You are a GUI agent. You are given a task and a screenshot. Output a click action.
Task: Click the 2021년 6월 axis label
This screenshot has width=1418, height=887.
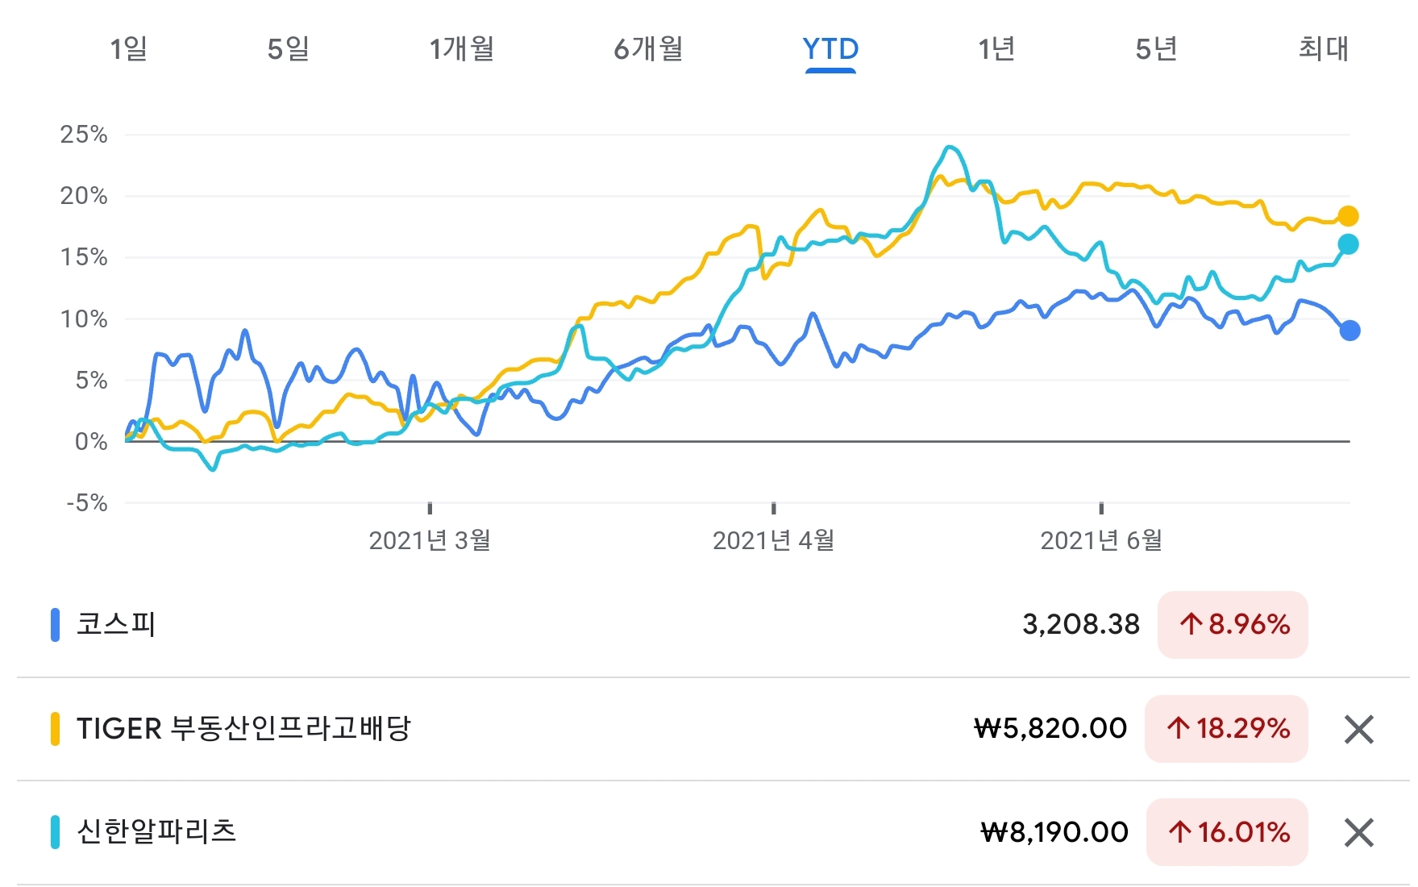click(x=1101, y=540)
